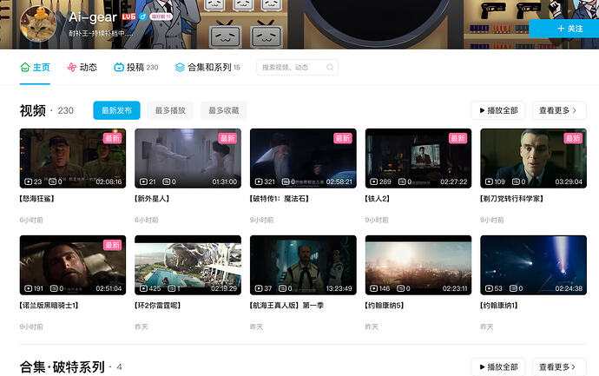Click the 【破特传1：魔法石】 title link
Image resolution: width=599 pixels, height=376 pixels.
click(280, 199)
